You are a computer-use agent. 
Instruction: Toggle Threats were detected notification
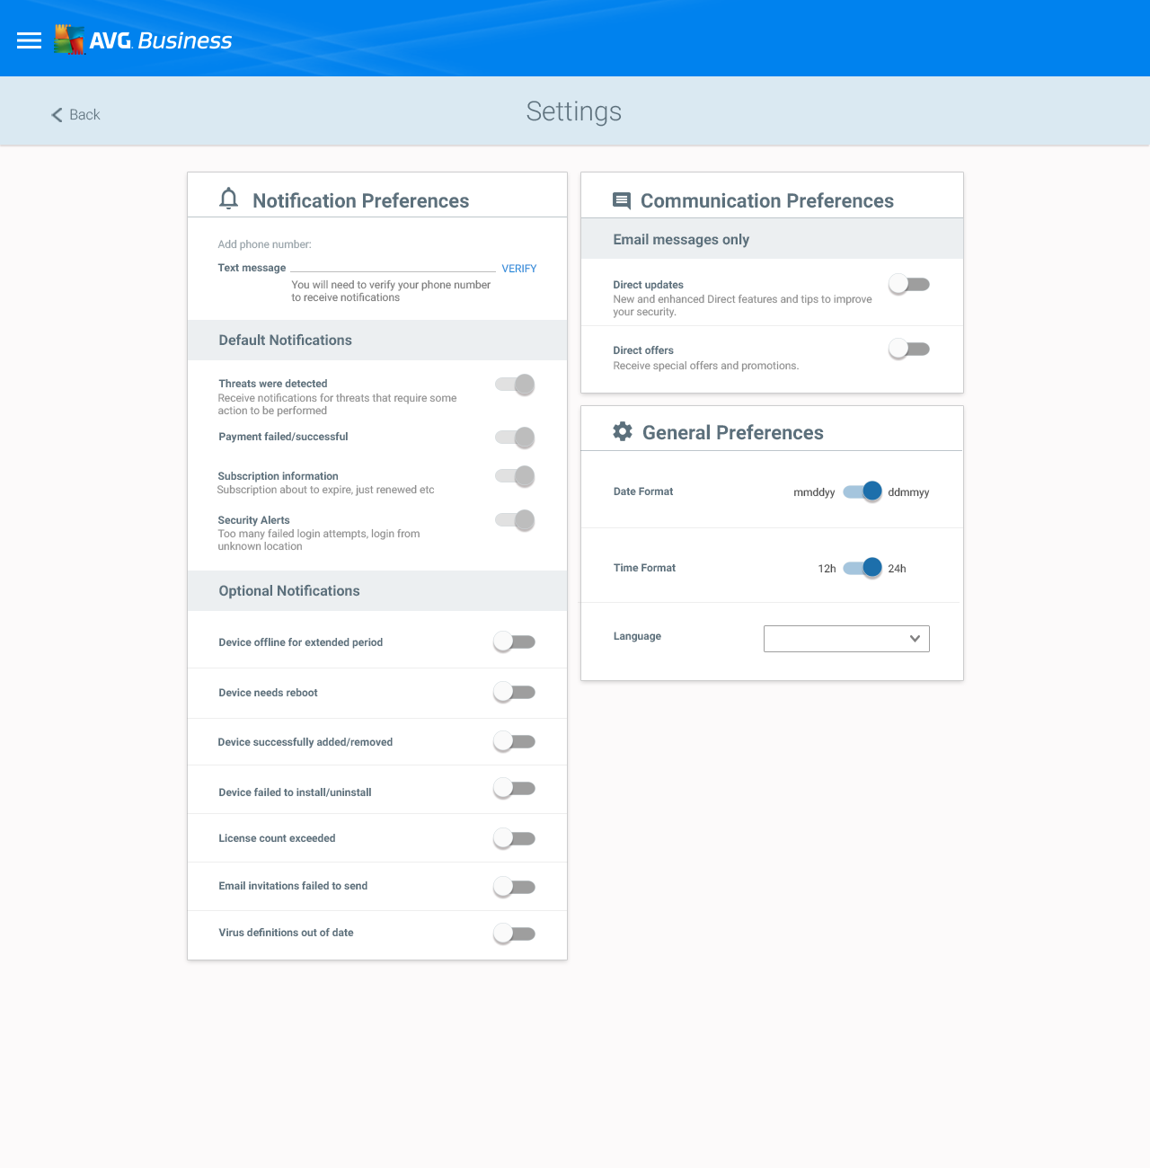tap(516, 385)
